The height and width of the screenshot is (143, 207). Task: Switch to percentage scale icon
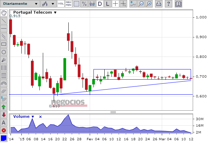(84, 4)
